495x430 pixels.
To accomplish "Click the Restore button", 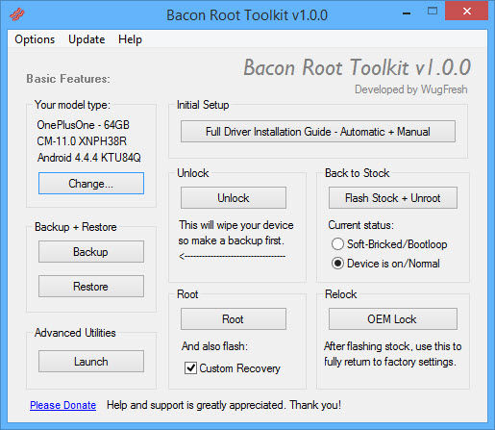I will pos(91,287).
